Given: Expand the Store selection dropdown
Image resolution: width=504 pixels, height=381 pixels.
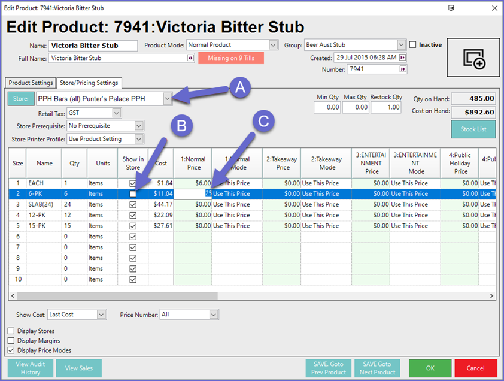Looking at the screenshot, I should click(167, 99).
